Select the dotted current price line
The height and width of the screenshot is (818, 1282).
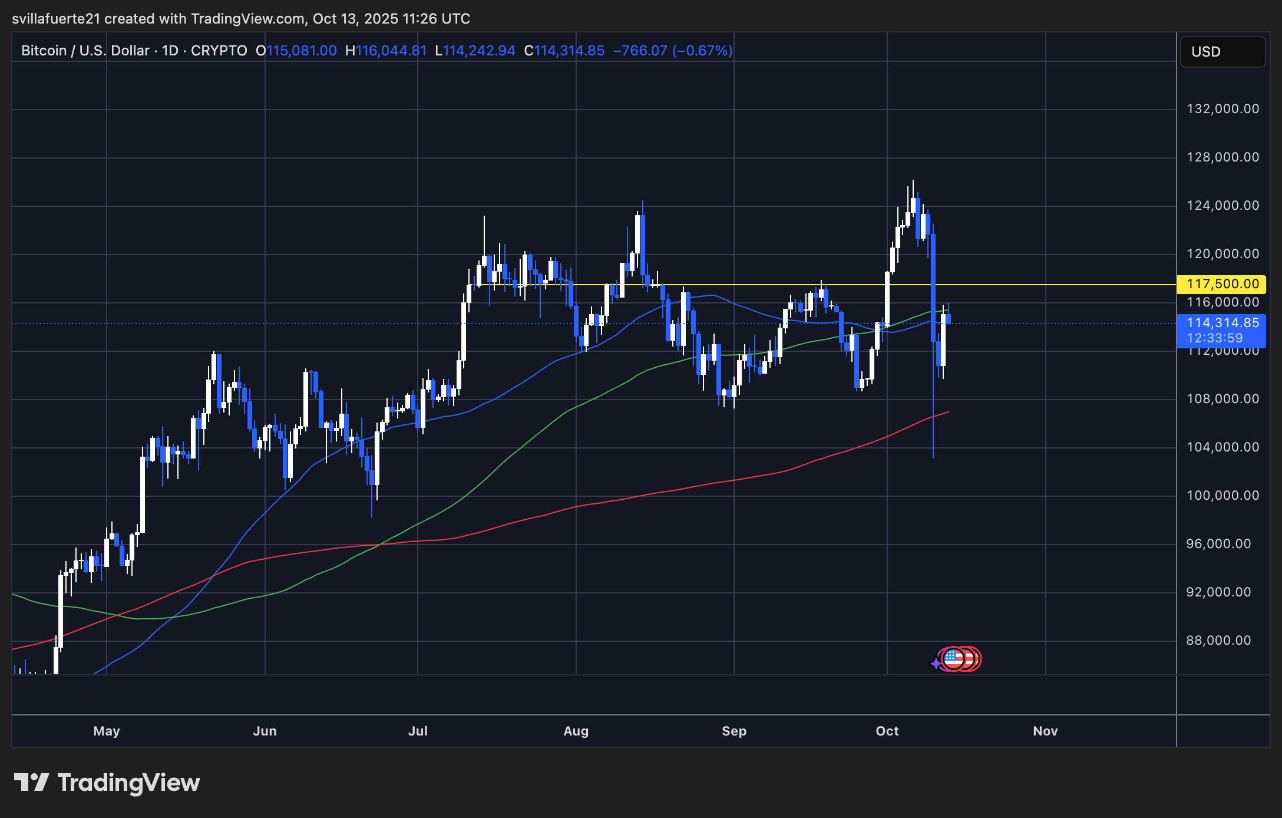point(236,323)
